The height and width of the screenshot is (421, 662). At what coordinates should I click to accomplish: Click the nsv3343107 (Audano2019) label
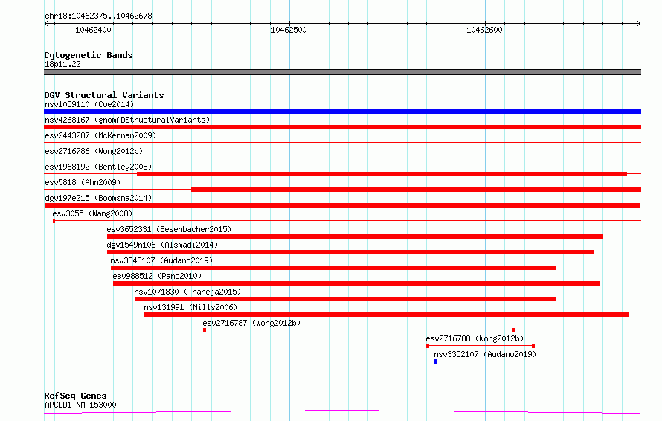pos(161,260)
